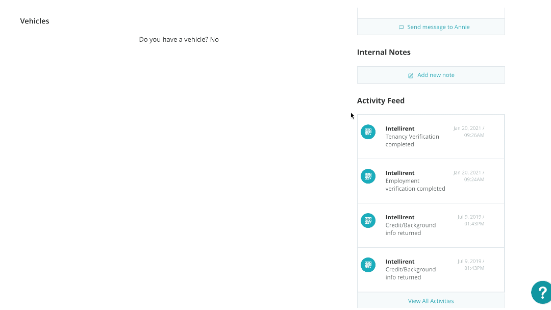Click the 09:24AM timestamp on Jan 20, 2021
The image size is (551, 310).
[x=474, y=179]
